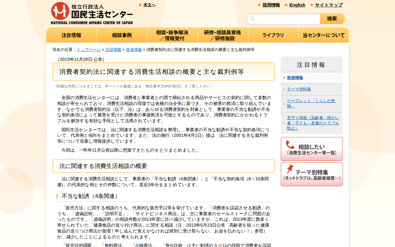Viewport: 395px width, 247px height.
Task: Open the English version of the site
Action: pos(297,5)
